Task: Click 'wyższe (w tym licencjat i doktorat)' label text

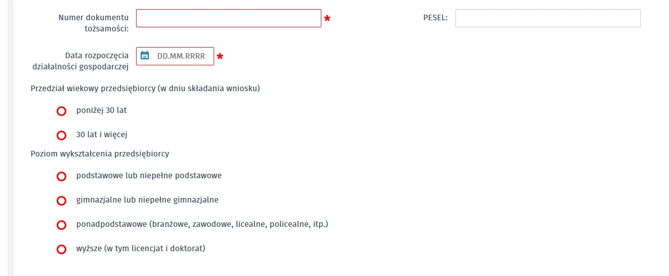Action: coord(141,249)
